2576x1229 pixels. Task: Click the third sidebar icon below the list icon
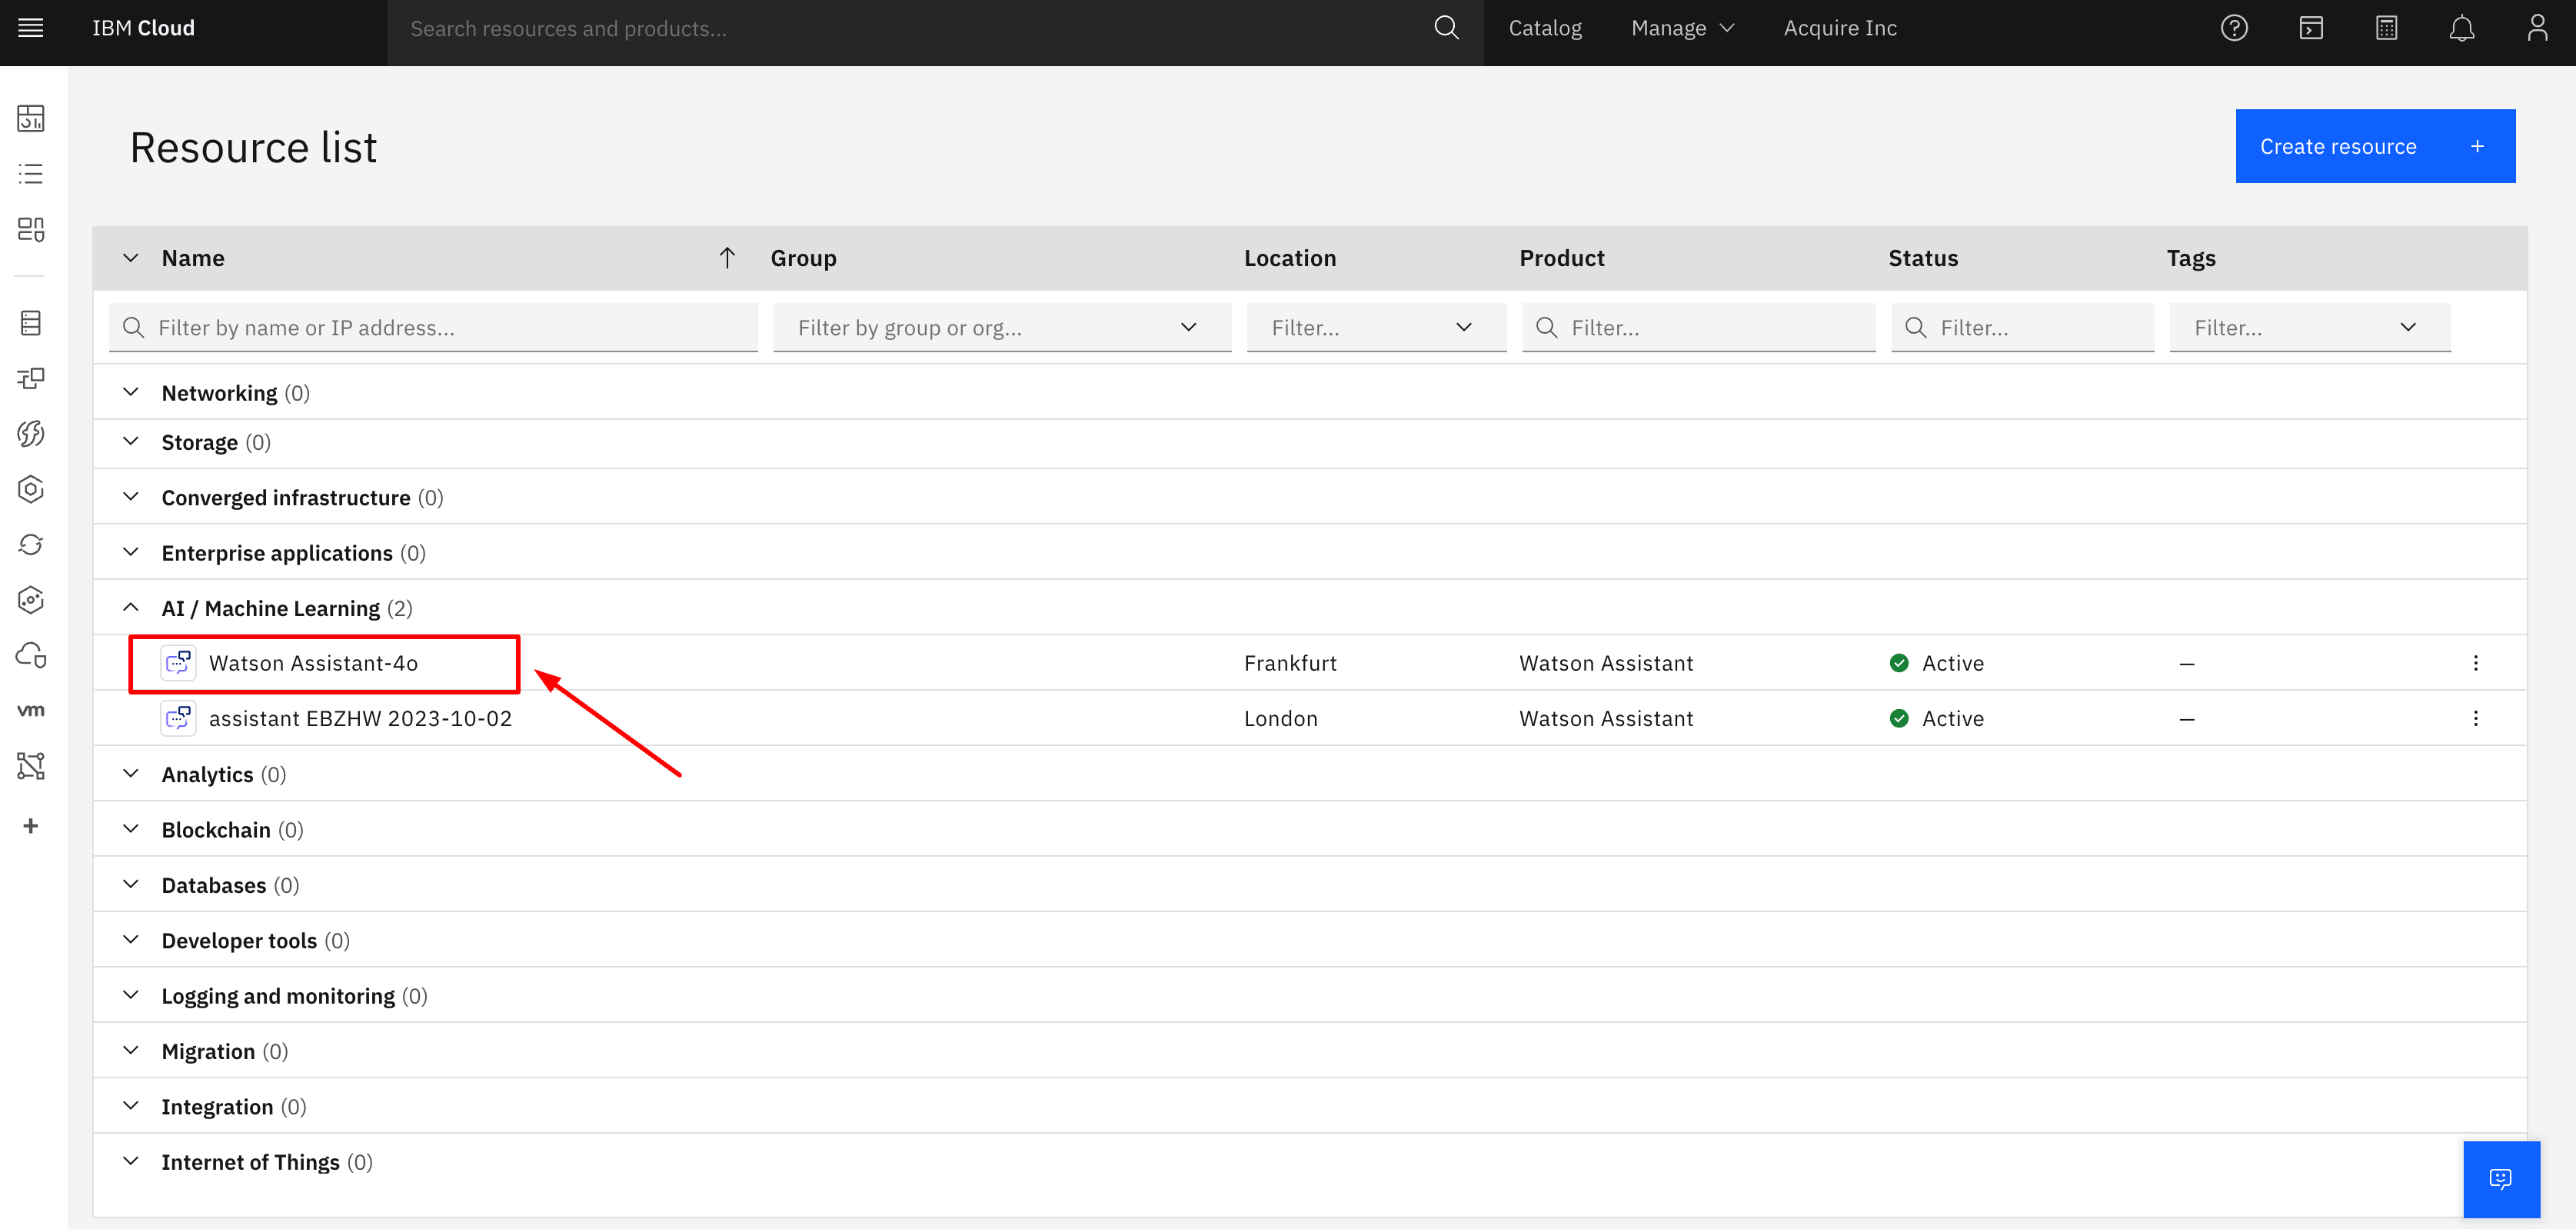[31, 229]
